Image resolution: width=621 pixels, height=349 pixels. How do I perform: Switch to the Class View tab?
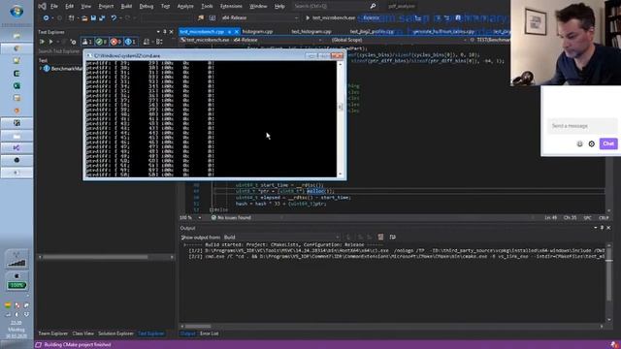(83, 333)
